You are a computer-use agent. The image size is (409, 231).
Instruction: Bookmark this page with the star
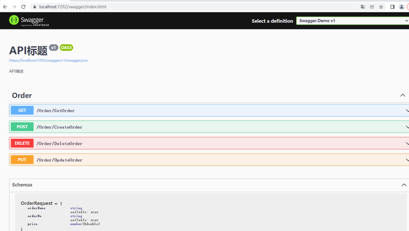point(381,7)
